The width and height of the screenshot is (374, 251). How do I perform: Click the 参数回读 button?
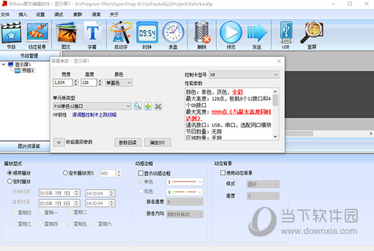(x=128, y=143)
